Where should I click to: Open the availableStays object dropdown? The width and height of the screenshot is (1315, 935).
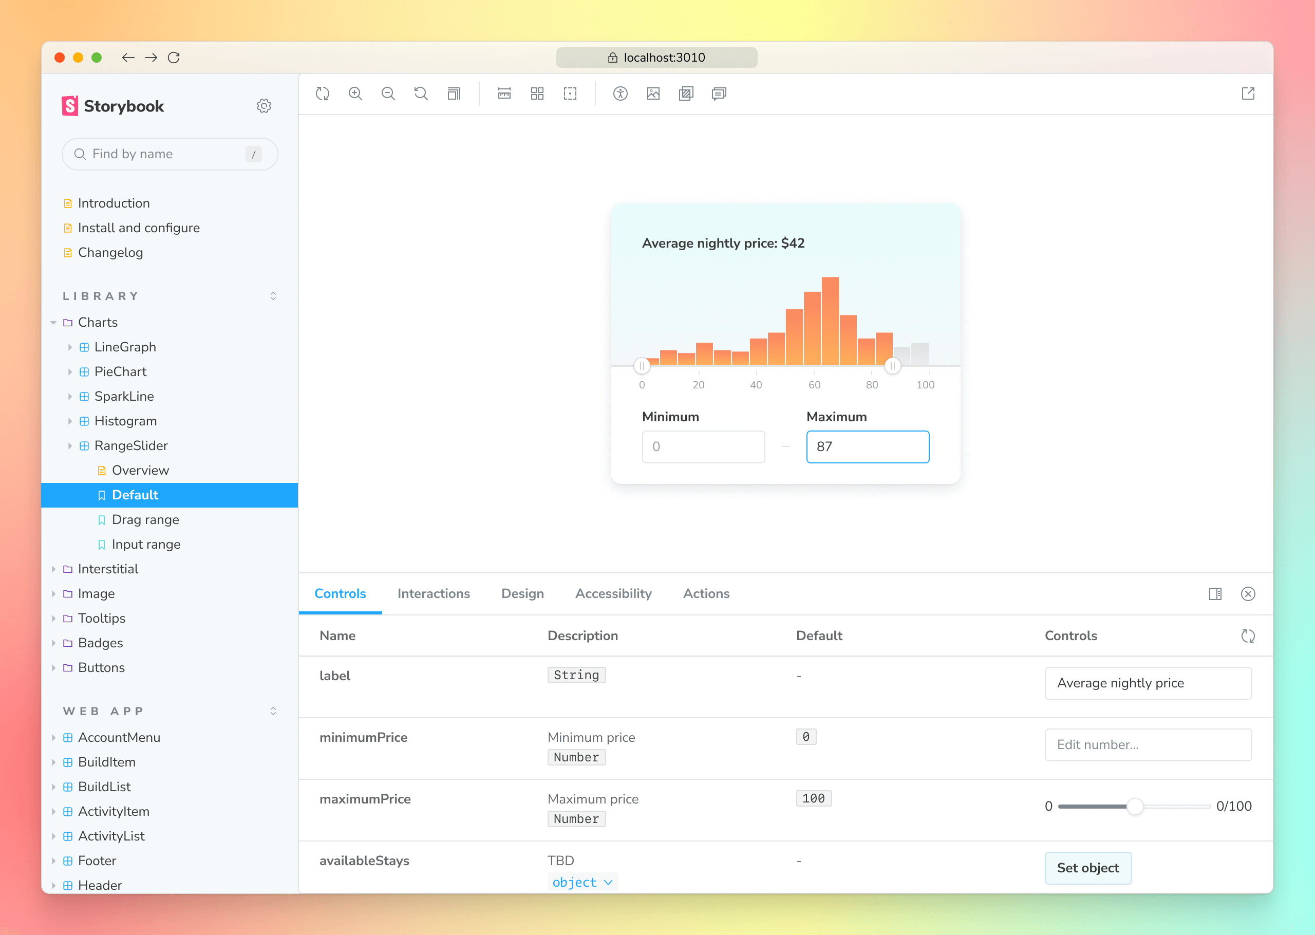tap(583, 882)
